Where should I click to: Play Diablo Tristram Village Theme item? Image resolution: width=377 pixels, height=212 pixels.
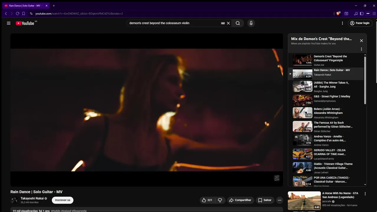(326, 168)
